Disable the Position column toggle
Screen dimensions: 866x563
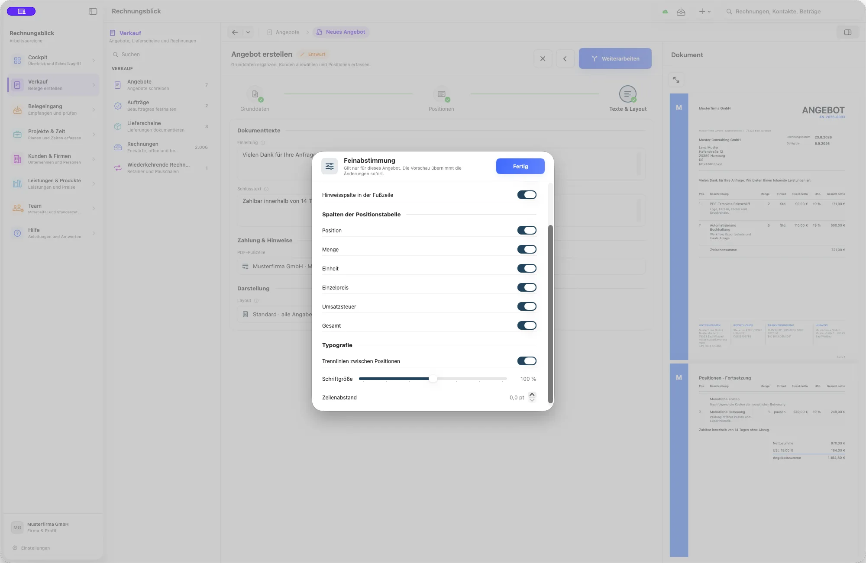coord(527,230)
